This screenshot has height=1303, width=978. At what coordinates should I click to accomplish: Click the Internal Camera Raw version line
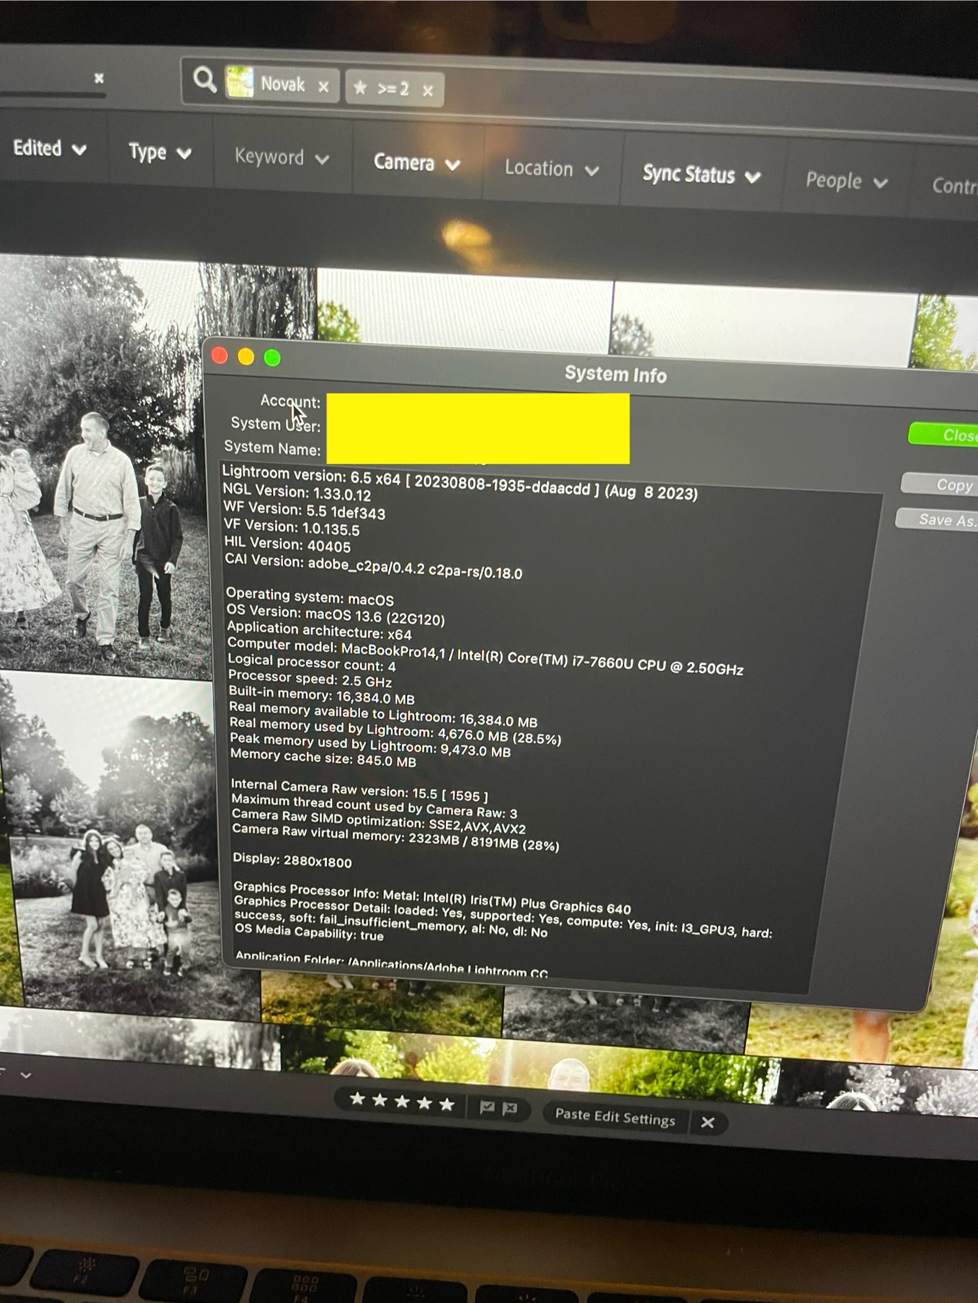point(359,790)
